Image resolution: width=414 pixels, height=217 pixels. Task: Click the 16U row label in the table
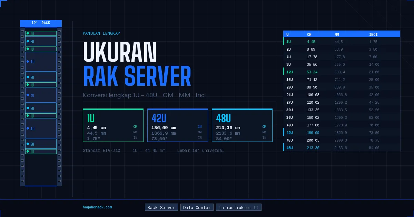pos(289,80)
